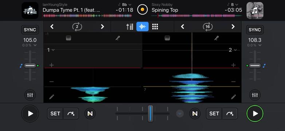Image resolution: width=285 pixels, height=131 pixels.
Task: Play the right deck track
Action: [255, 114]
